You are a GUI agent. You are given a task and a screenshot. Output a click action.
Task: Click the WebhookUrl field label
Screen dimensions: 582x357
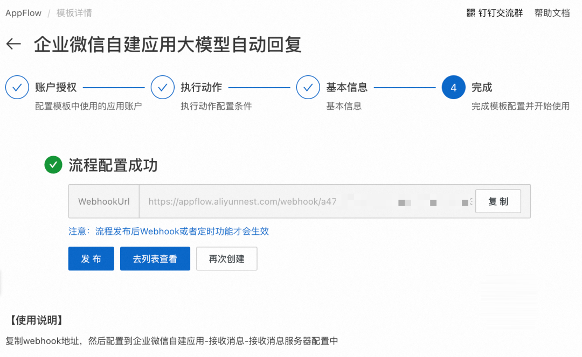pyautogui.click(x=104, y=201)
